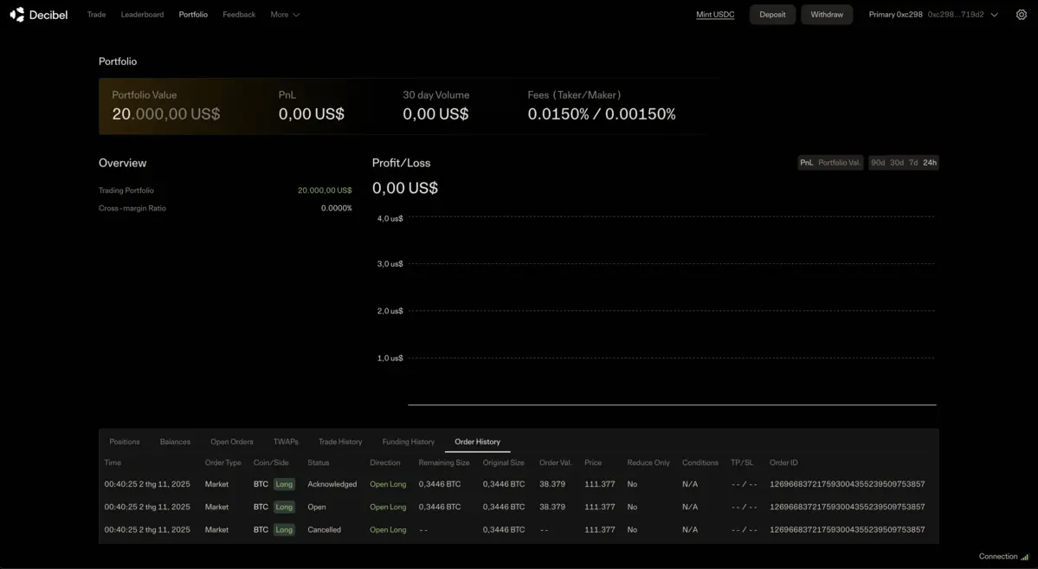Click the Deposit button
Image resolution: width=1038 pixels, height=569 pixels.
click(x=772, y=15)
